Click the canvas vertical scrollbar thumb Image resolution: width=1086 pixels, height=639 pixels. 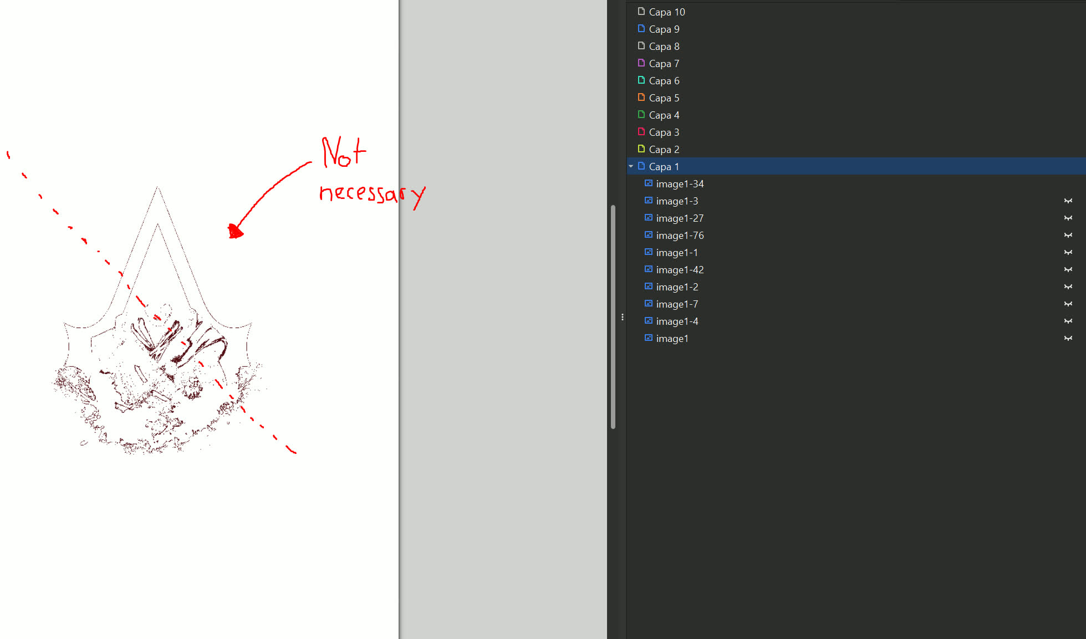613,317
